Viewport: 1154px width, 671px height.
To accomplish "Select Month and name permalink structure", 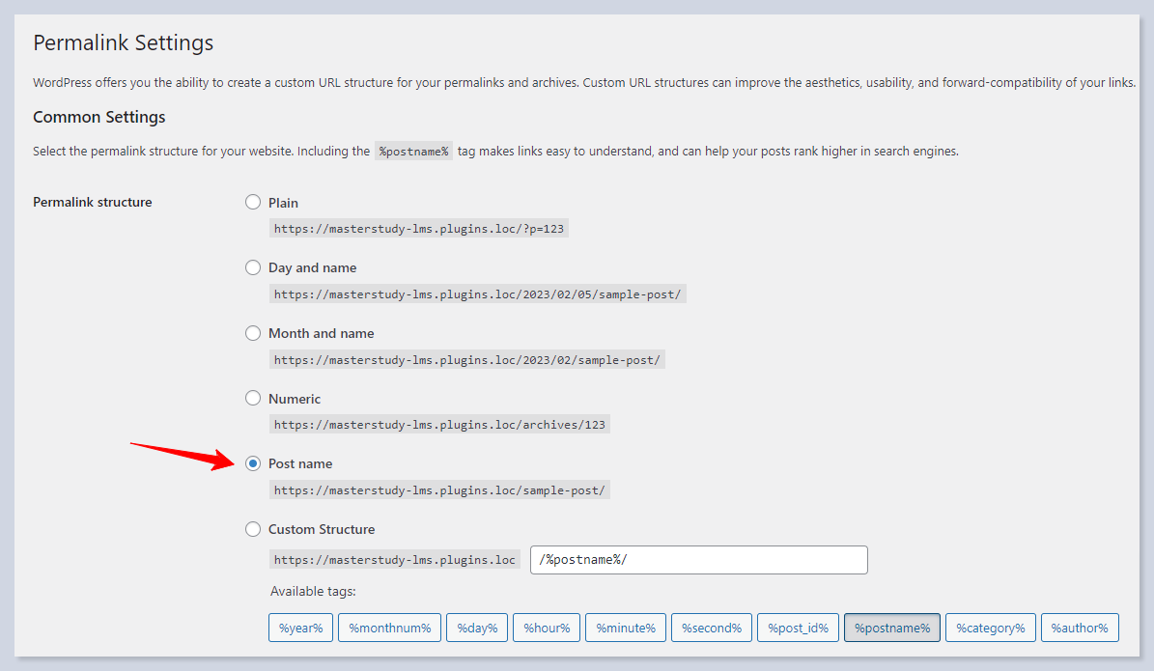I will [x=253, y=333].
